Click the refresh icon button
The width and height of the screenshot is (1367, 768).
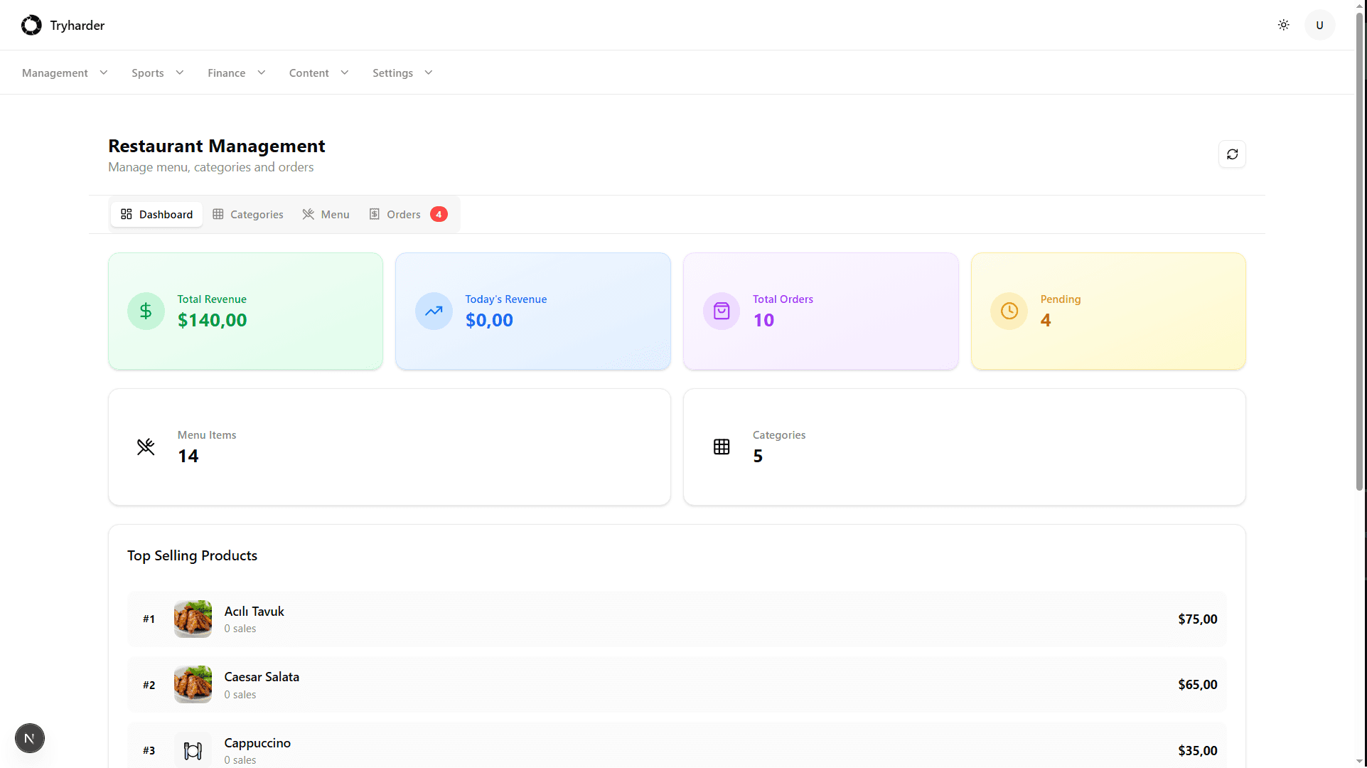pos(1232,154)
